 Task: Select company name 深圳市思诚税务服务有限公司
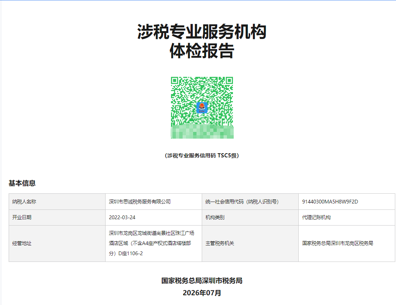[140, 202]
